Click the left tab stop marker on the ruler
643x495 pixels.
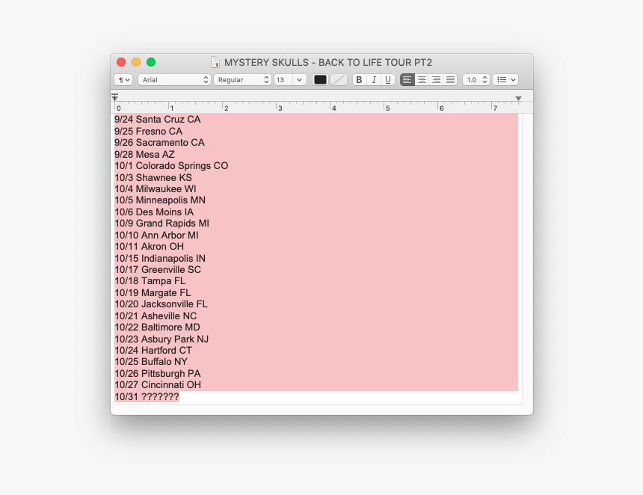(x=114, y=96)
